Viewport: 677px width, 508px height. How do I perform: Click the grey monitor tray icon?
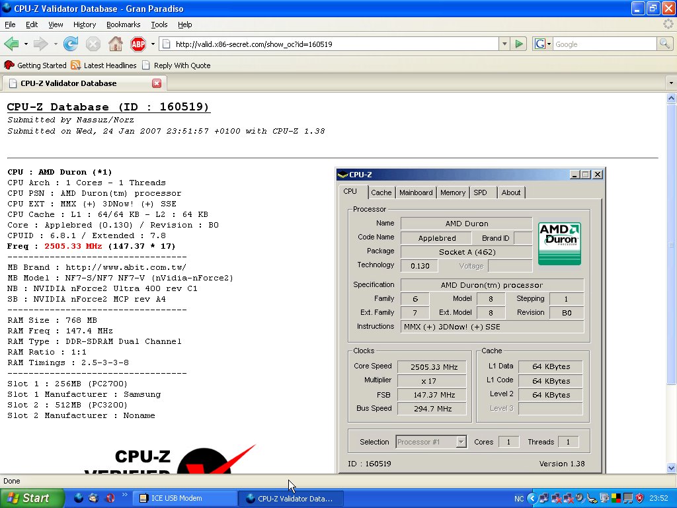click(628, 498)
